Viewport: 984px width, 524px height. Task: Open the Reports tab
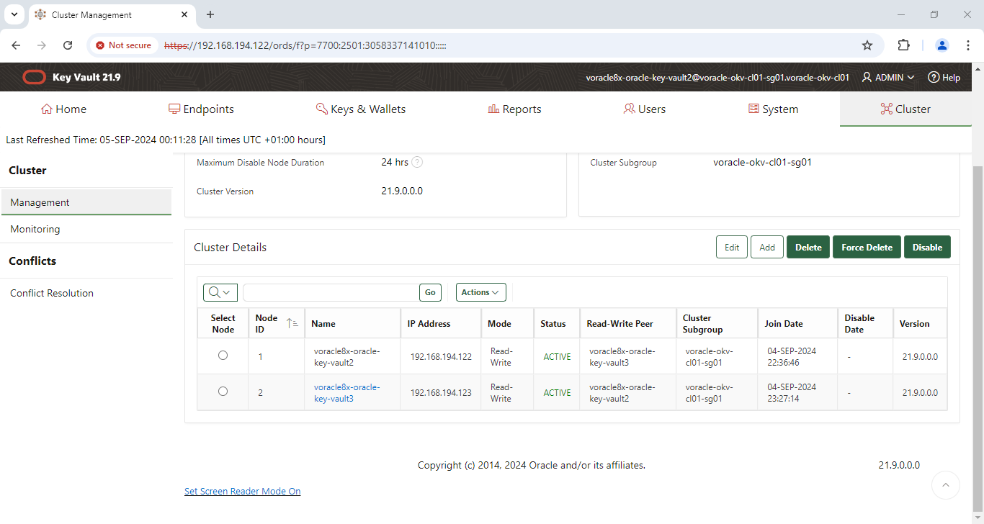click(514, 109)
